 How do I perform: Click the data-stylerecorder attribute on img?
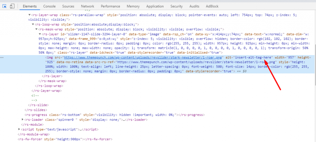click(x=209, y=71)
